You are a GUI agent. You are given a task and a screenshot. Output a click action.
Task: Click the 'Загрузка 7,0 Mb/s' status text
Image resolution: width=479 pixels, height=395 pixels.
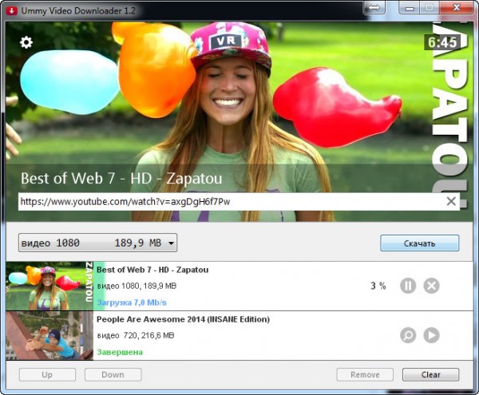click(x=132, y=302)
